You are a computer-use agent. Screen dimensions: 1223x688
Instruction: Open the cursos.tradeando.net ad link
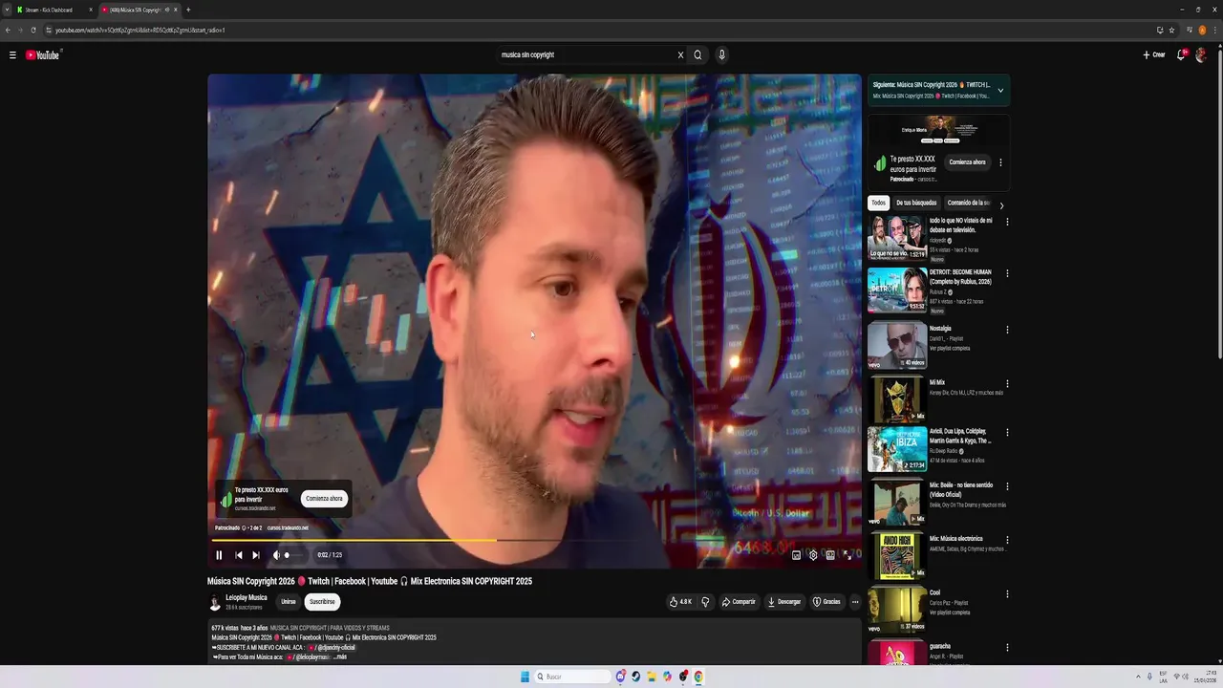tap(288, 527)
